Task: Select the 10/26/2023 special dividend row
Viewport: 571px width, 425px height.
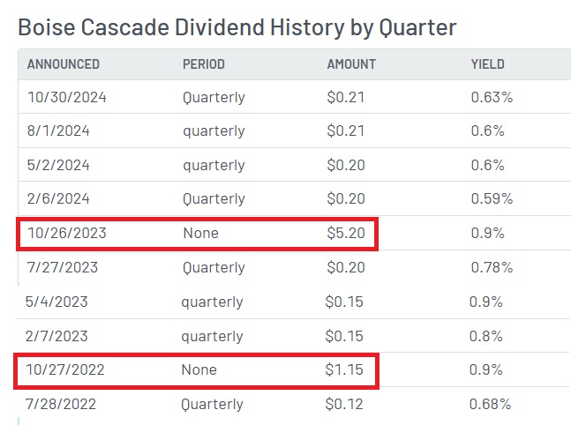Action: [x=196, y=234]
